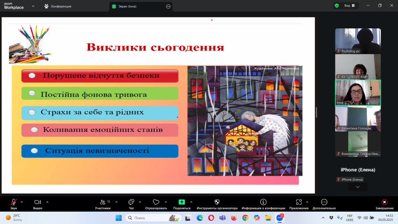Open Microsoft Teams from the taskbar

(x=223, y=218)
